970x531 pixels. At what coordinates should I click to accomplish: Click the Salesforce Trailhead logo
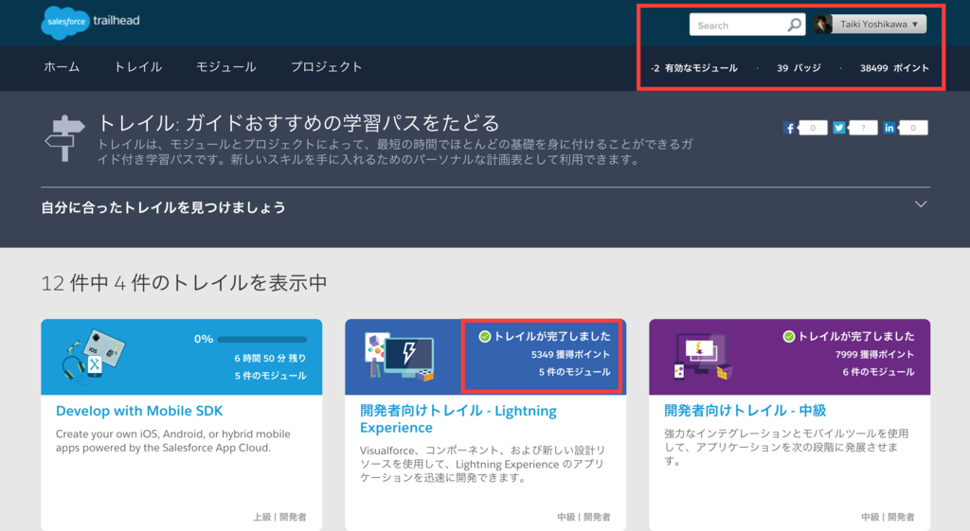tap(90, 23)
